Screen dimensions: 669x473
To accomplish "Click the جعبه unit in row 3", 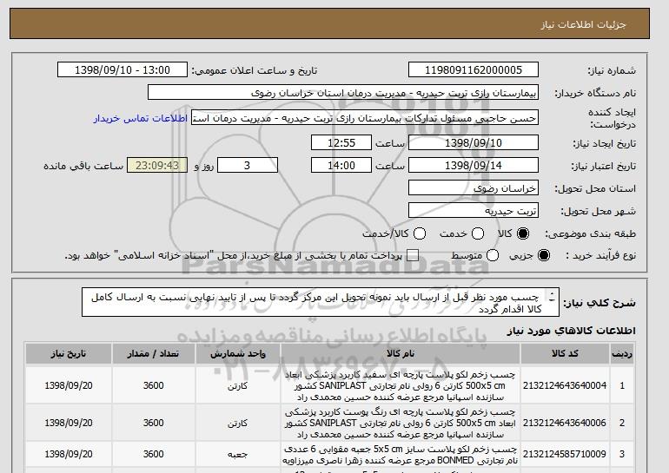I will click(238, 455).
